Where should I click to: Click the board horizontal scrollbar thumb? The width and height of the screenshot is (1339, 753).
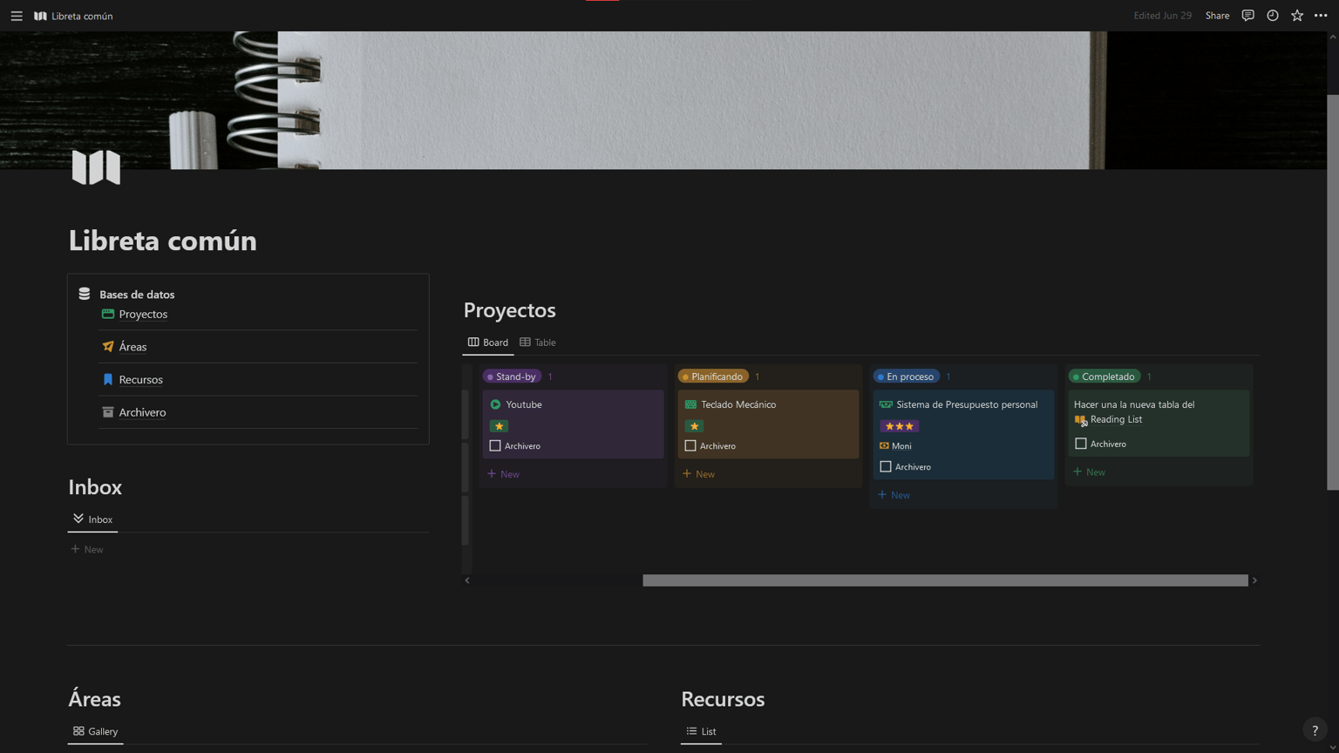click(x=945, y=580)
